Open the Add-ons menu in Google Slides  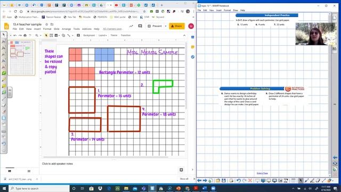[87, 29]
